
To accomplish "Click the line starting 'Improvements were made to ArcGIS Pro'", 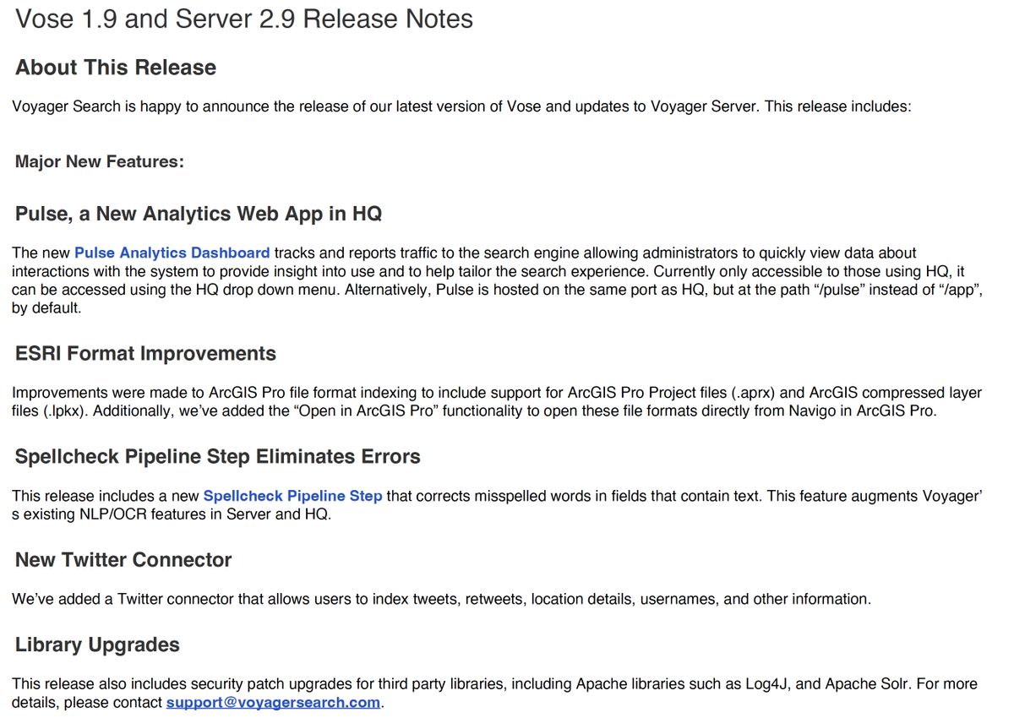I will (497, 393).
